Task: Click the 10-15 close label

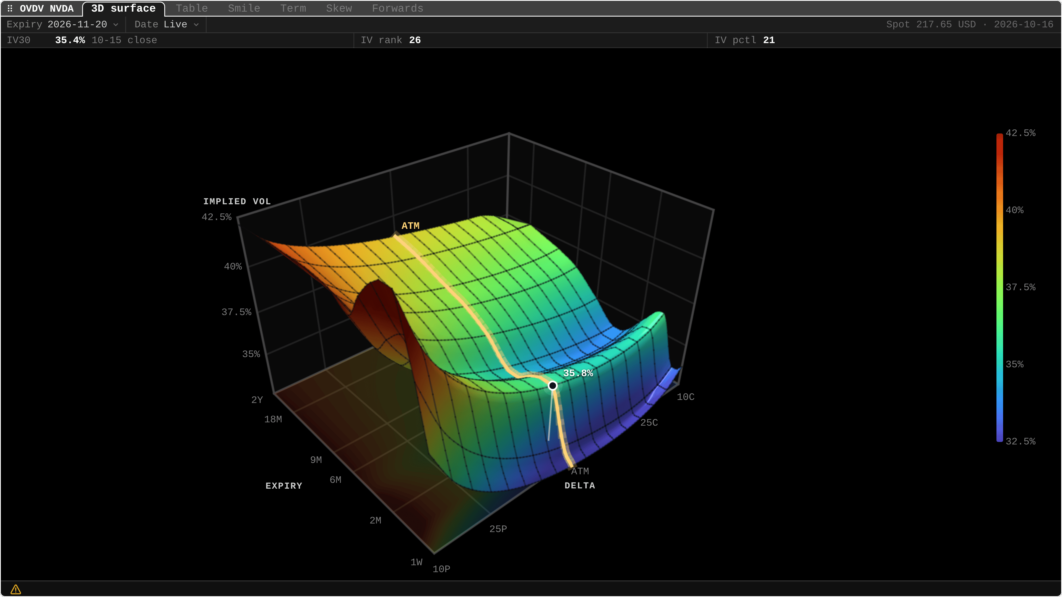Action: coord(124,40)
